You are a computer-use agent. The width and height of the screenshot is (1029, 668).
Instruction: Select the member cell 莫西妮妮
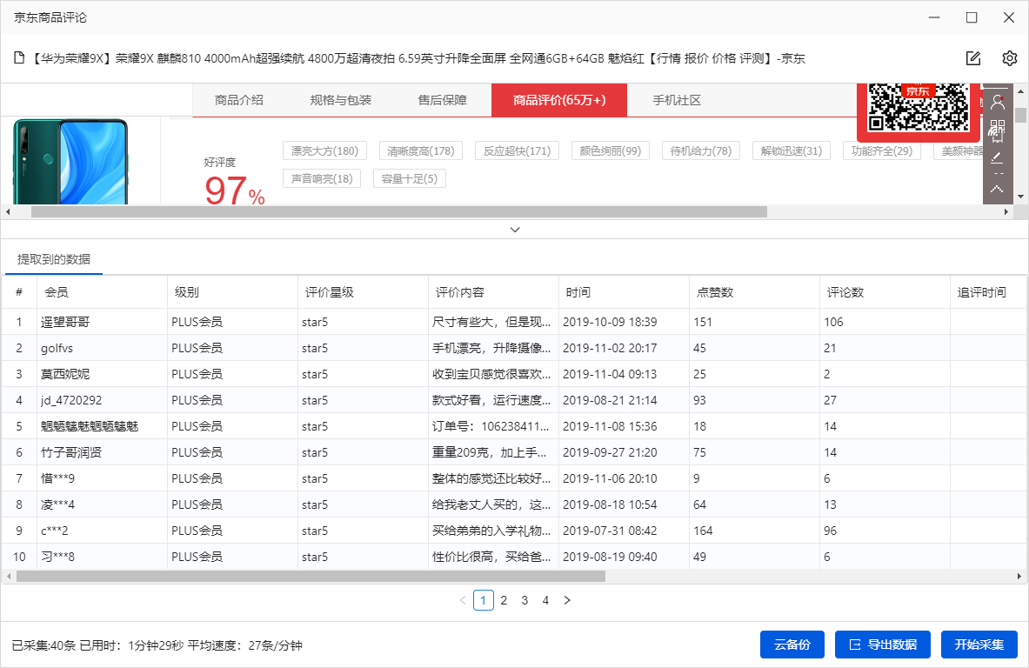click(102, 374)
